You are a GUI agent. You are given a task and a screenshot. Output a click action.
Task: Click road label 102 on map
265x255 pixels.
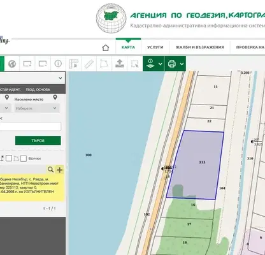pos(147,214)
